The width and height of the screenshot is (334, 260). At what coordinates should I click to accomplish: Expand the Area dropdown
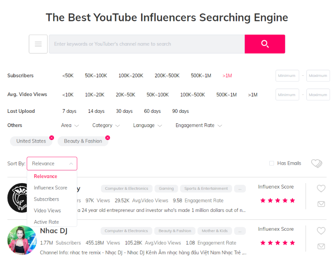[70, 125]
